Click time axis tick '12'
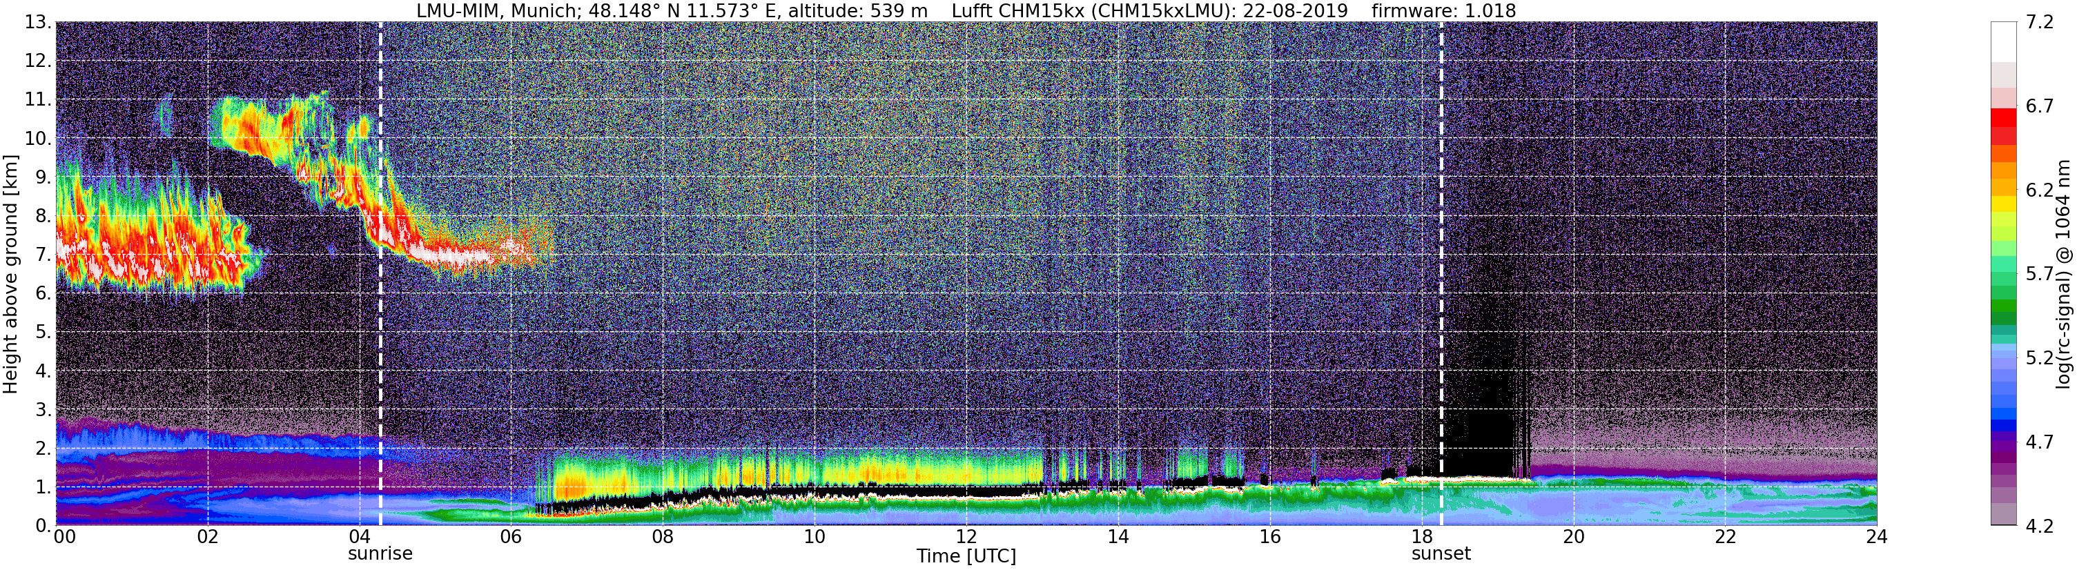The image size is (2077, 570). tap(966, 537)
